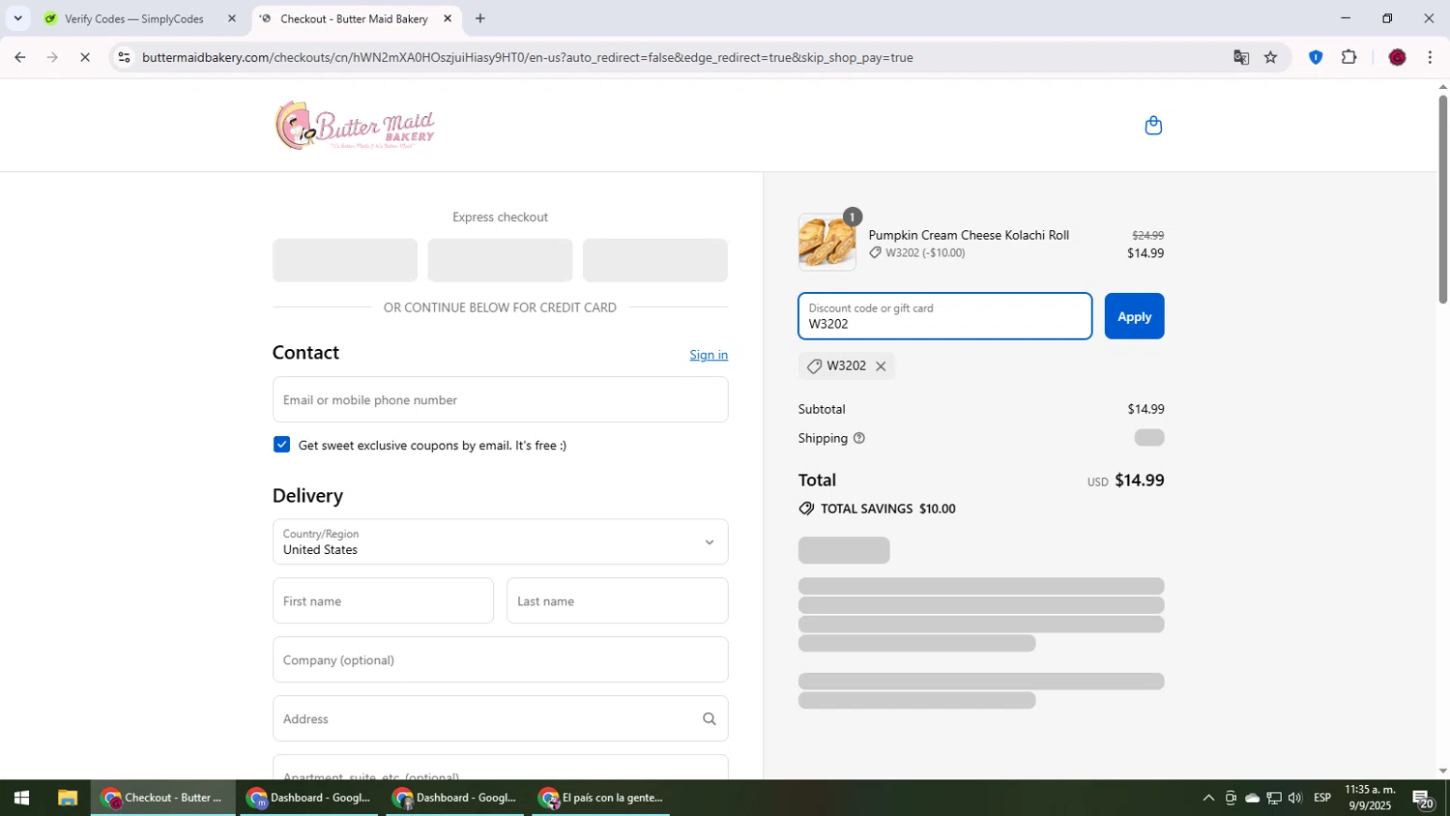Switch keyboard language ESP indicator
Screen dimensions: 1450x816
coord(1322,798)
